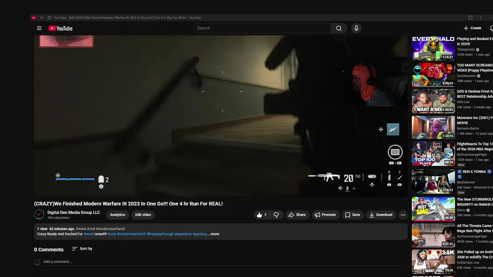Open 'TOO MANY SCREAMS' video title
The image size is (493, 277).
475,68
